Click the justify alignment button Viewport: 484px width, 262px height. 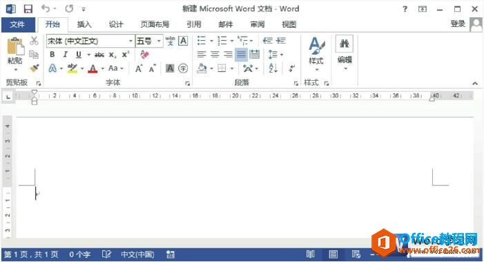(241, 55)
